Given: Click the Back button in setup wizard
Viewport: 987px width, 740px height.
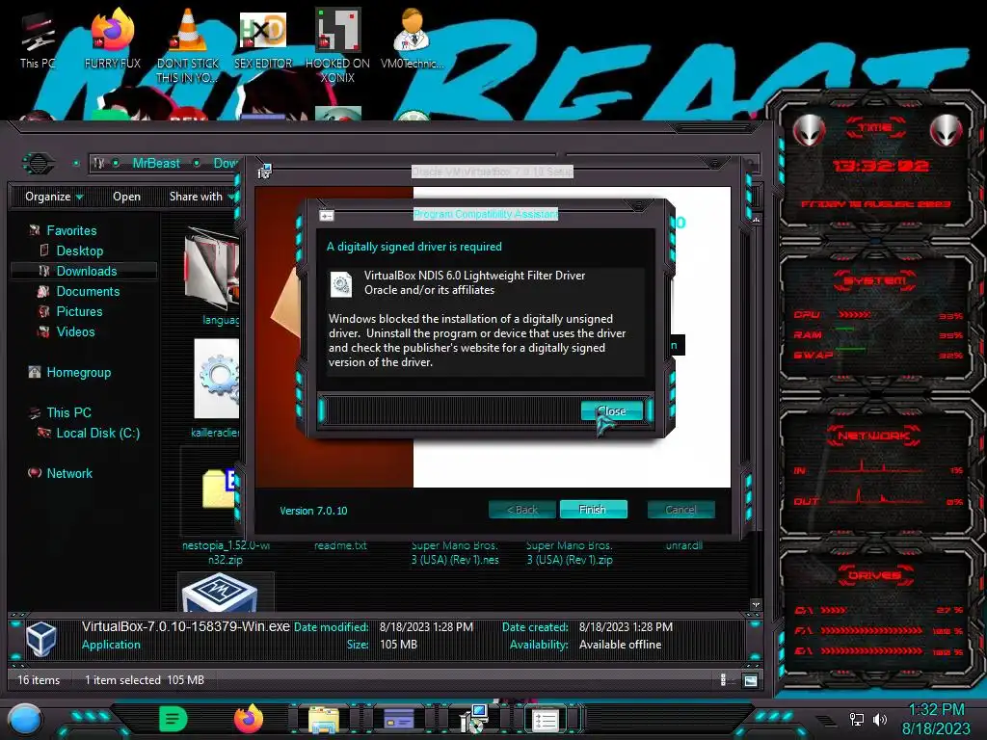Looking at the screenshot, I should tap(522, 509).
